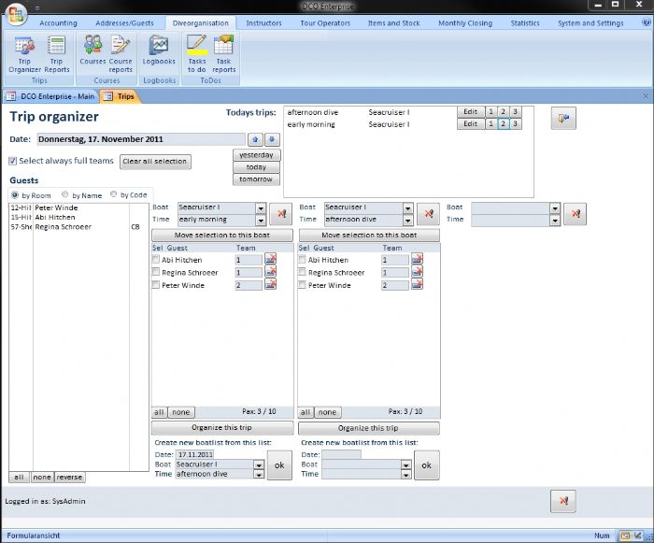Viewport: 654px width, 543px height.
Task: Click the help icon at ribbon right
Action: (x=647, y=22)
